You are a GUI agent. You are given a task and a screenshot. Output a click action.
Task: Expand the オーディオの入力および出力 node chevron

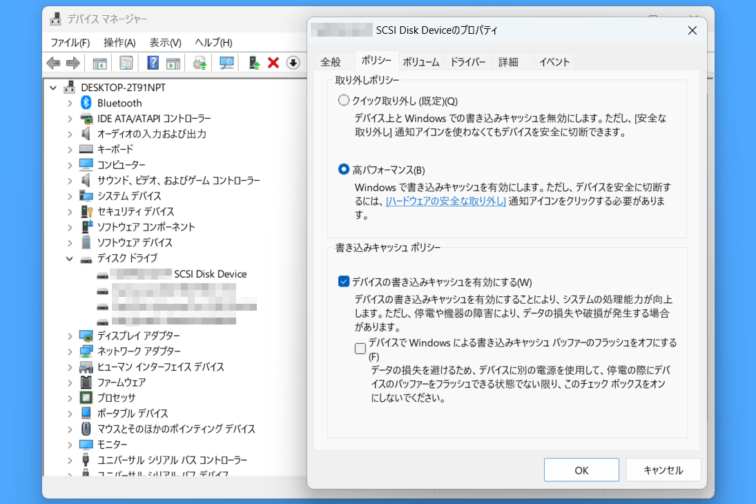pos(70,134)
